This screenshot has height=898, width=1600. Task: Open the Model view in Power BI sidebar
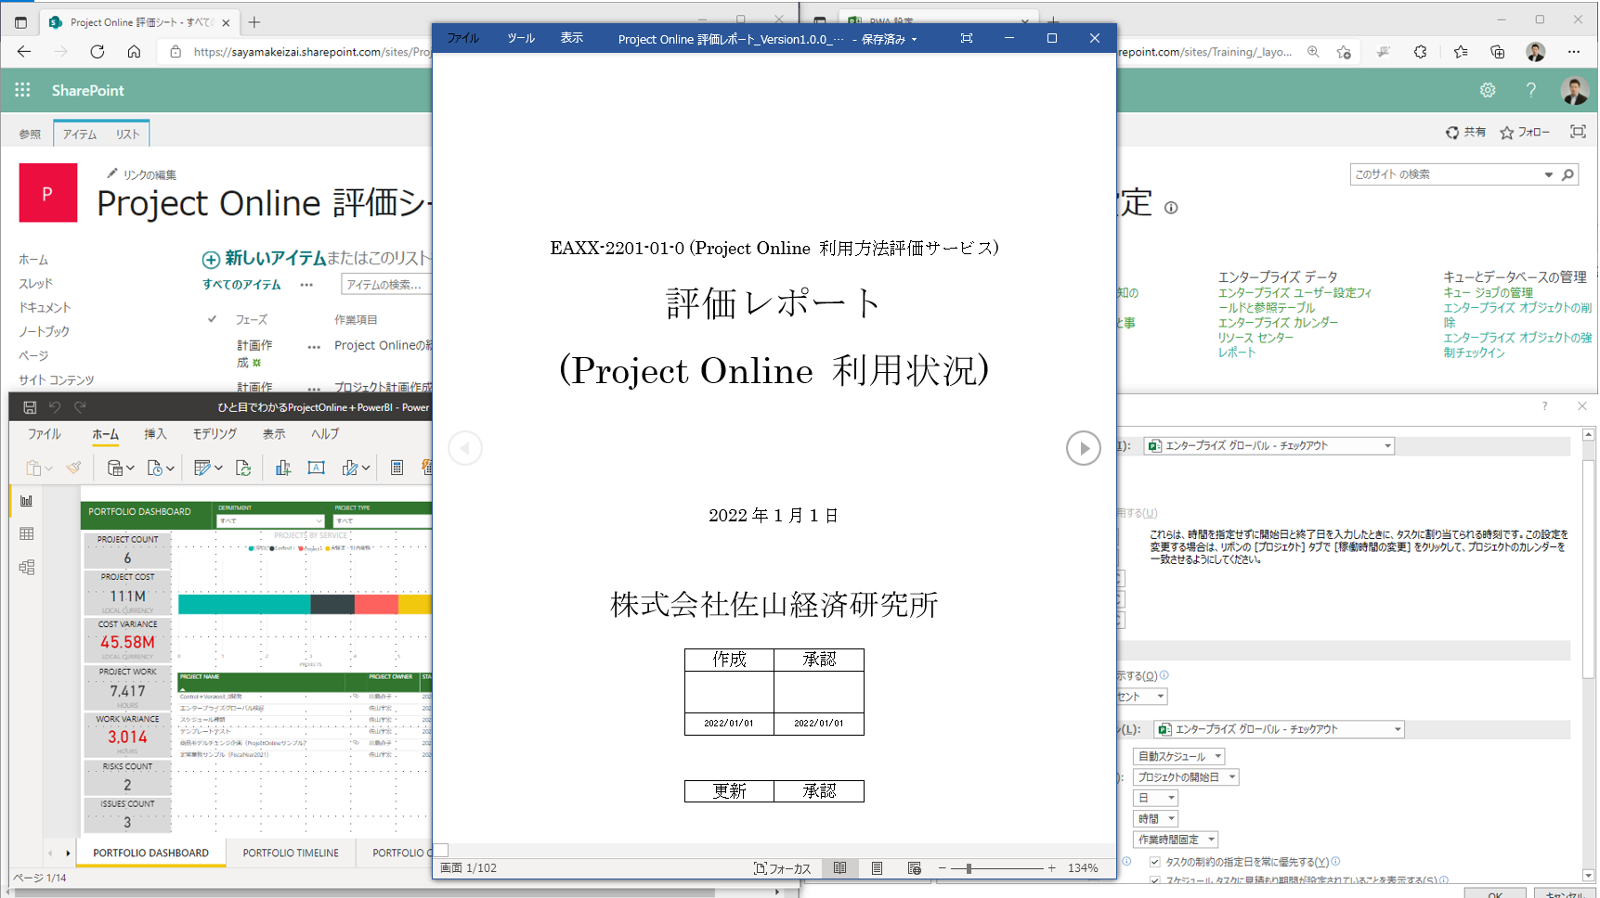click(26, 567)
